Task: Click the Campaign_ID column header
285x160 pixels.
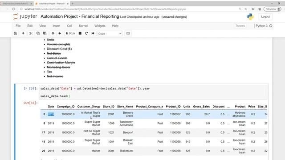Action: pos(65,107)
